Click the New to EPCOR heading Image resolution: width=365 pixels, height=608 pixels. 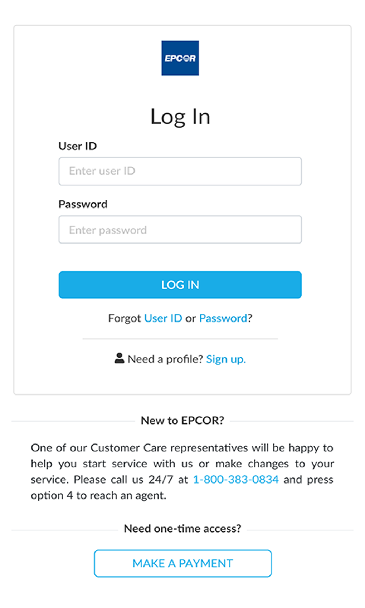point(182,421)
